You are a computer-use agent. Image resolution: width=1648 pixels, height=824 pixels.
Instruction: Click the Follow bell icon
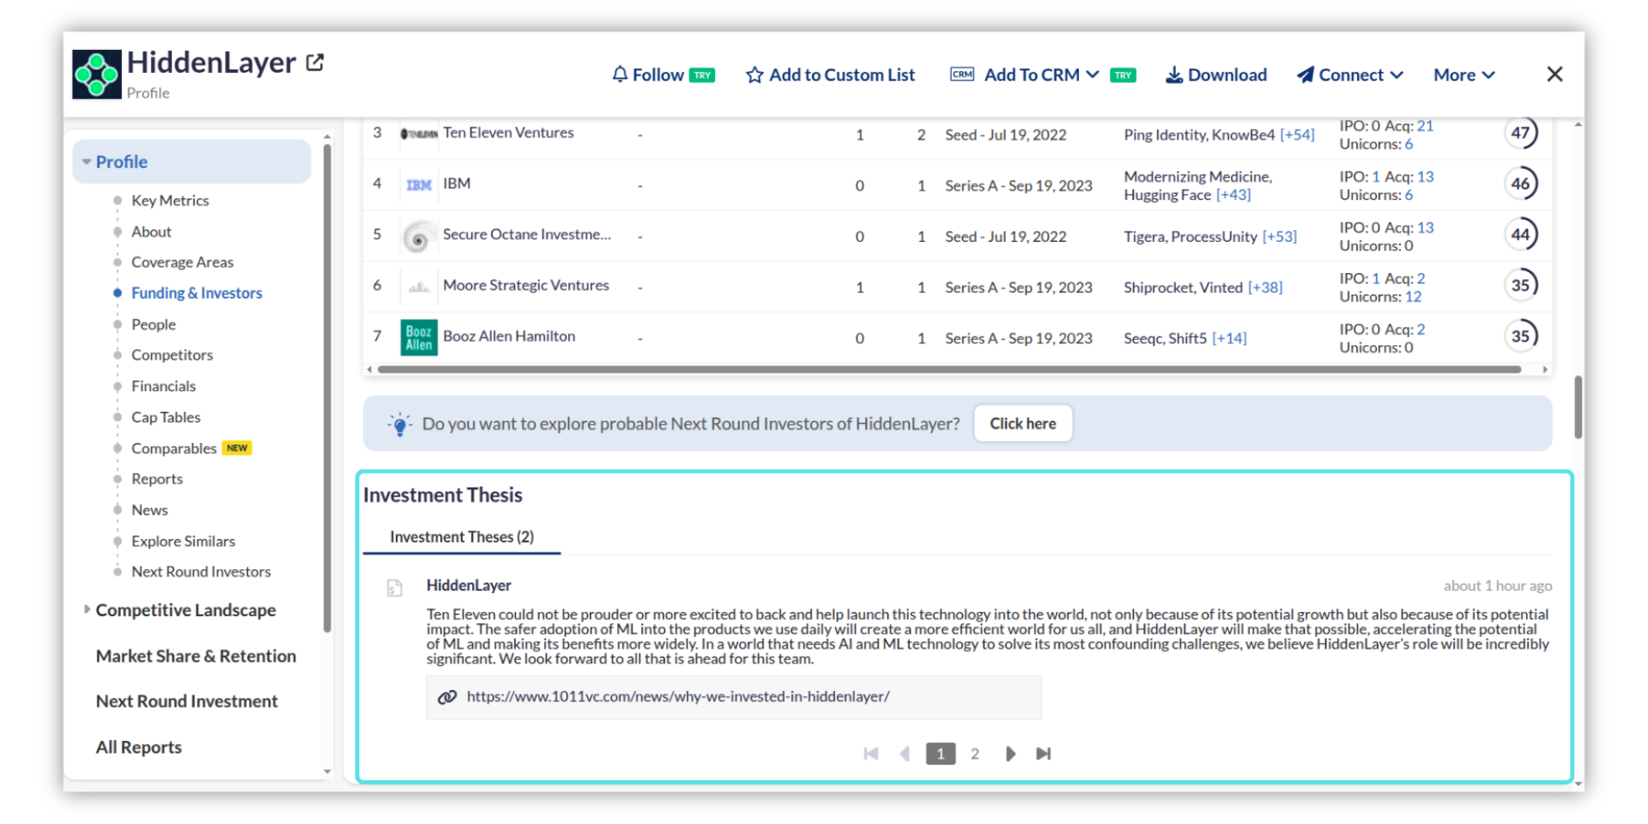(620, 75)
